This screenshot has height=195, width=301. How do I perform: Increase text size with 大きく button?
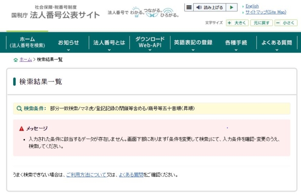pos(237,23)
